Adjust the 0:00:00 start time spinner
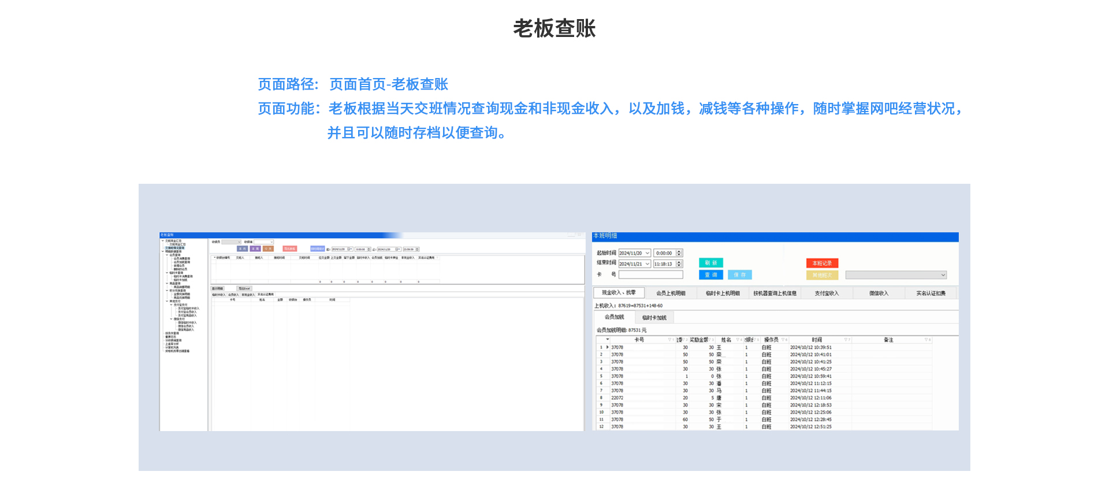 [x=679, y=253]
